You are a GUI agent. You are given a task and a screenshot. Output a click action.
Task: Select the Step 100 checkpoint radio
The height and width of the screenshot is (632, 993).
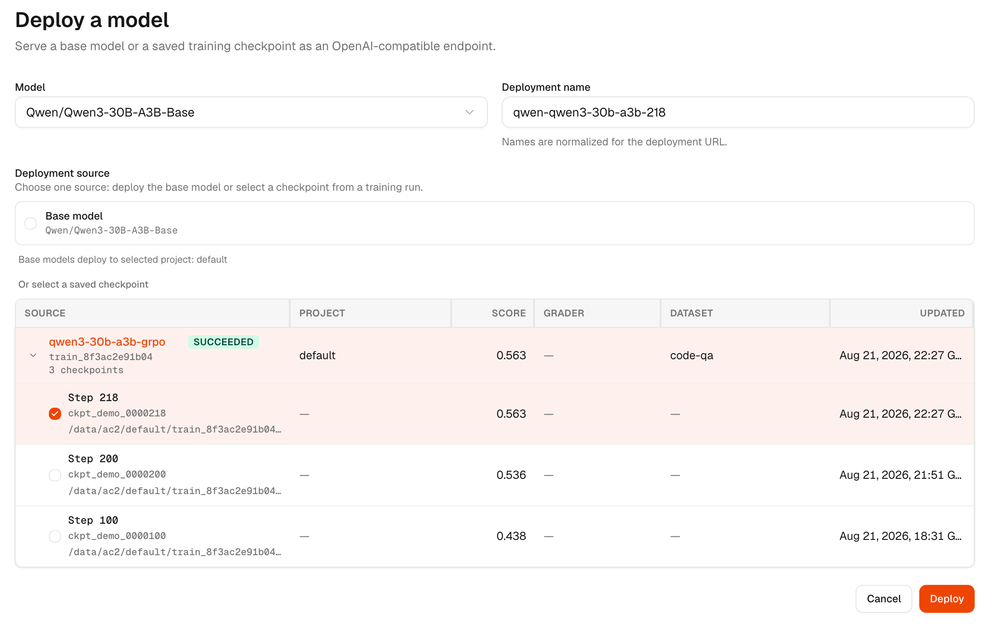point(55,536)
